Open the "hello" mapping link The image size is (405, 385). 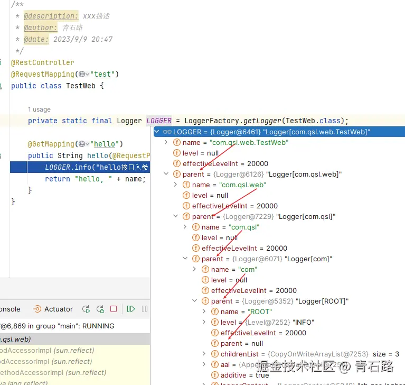point(105,144)
